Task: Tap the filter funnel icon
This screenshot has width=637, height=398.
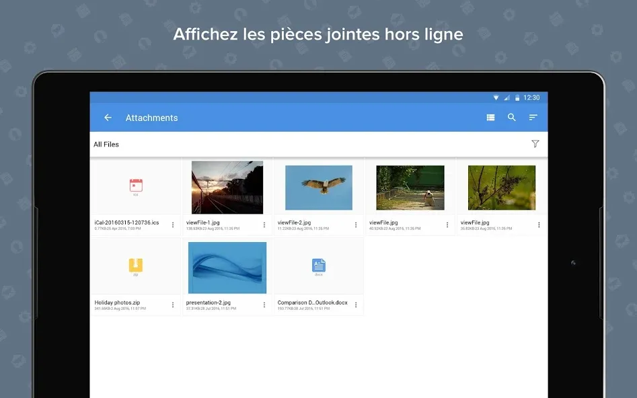Action: pyautogui.click(x=535, y=144)
